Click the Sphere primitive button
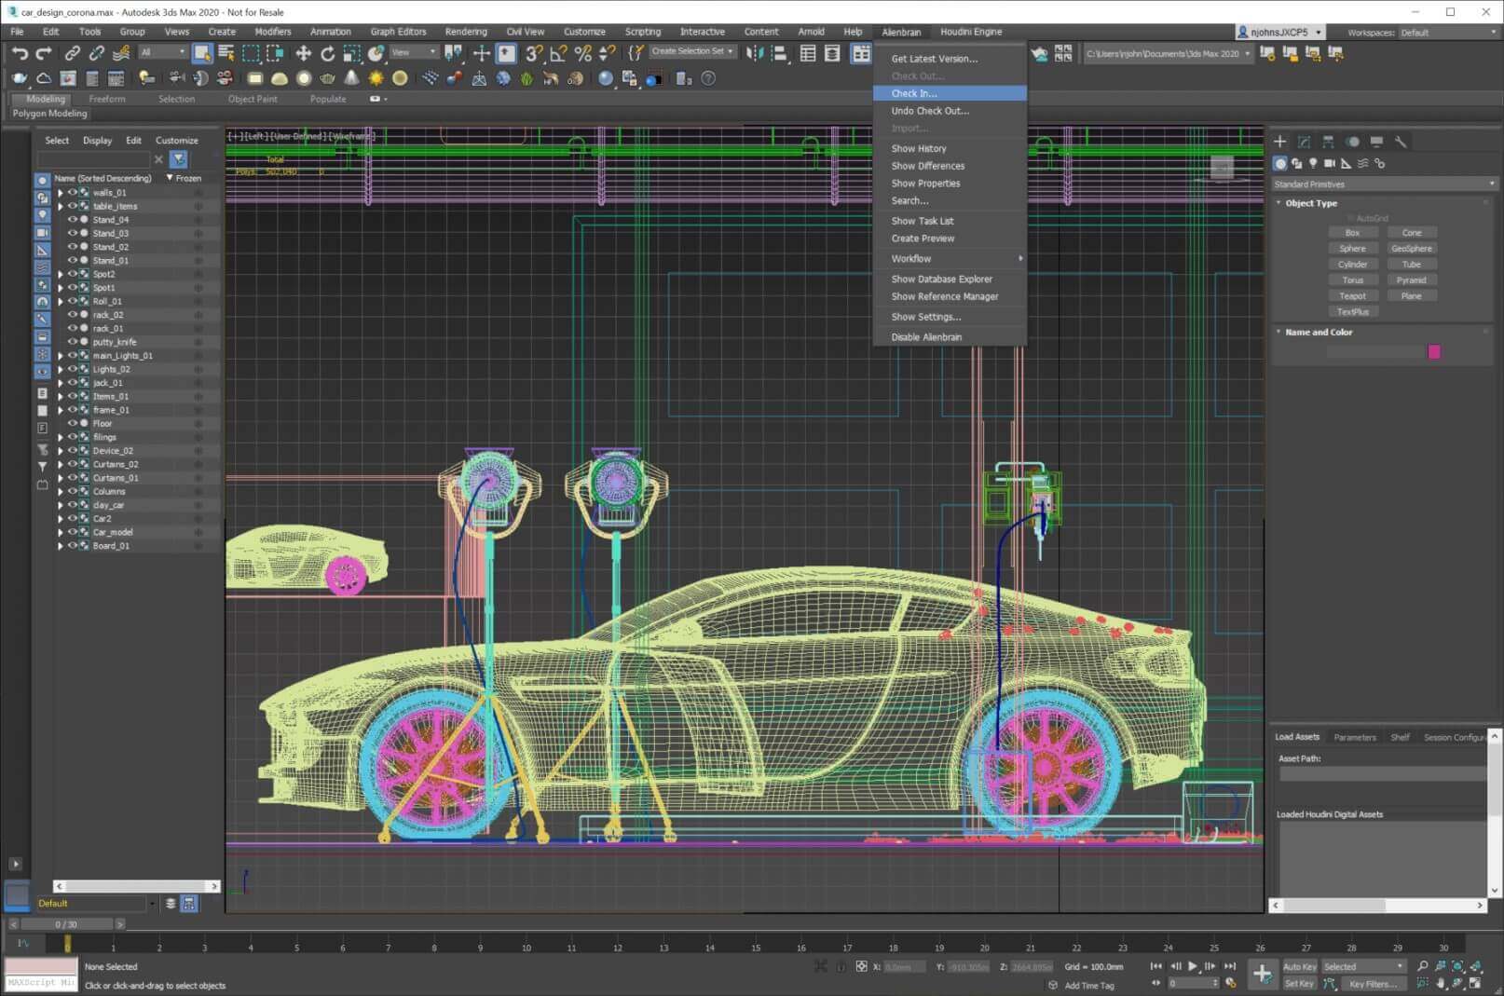 (1352, 249)
